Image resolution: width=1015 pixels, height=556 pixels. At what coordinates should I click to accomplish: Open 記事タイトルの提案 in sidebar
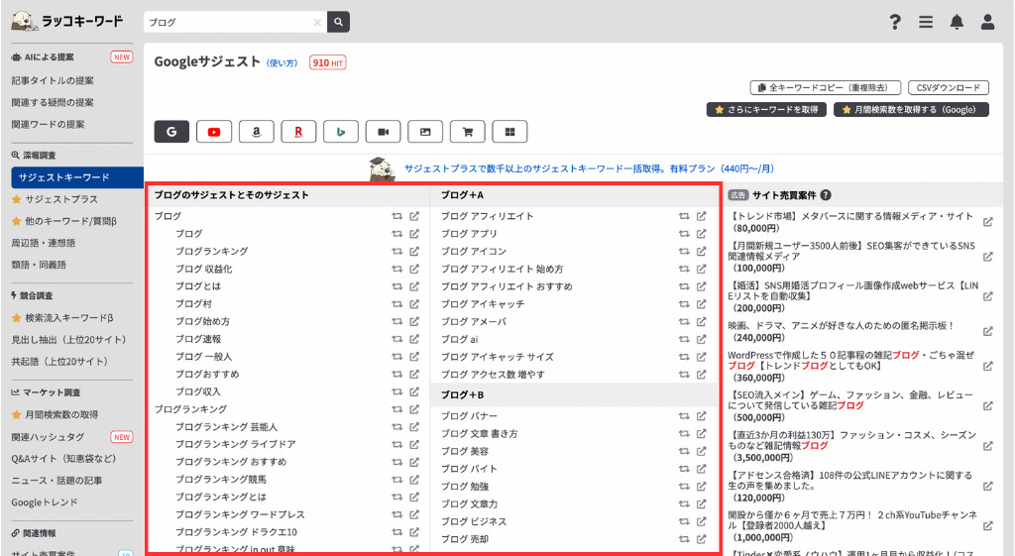coord(53,81)
